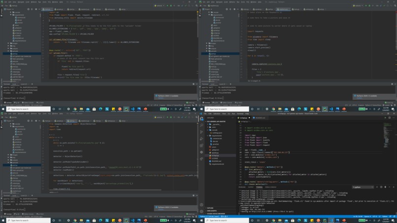Collapse requirements folder in top-left PyCharm tree
This screenshot has width=397, height=223.
(11, 15)
